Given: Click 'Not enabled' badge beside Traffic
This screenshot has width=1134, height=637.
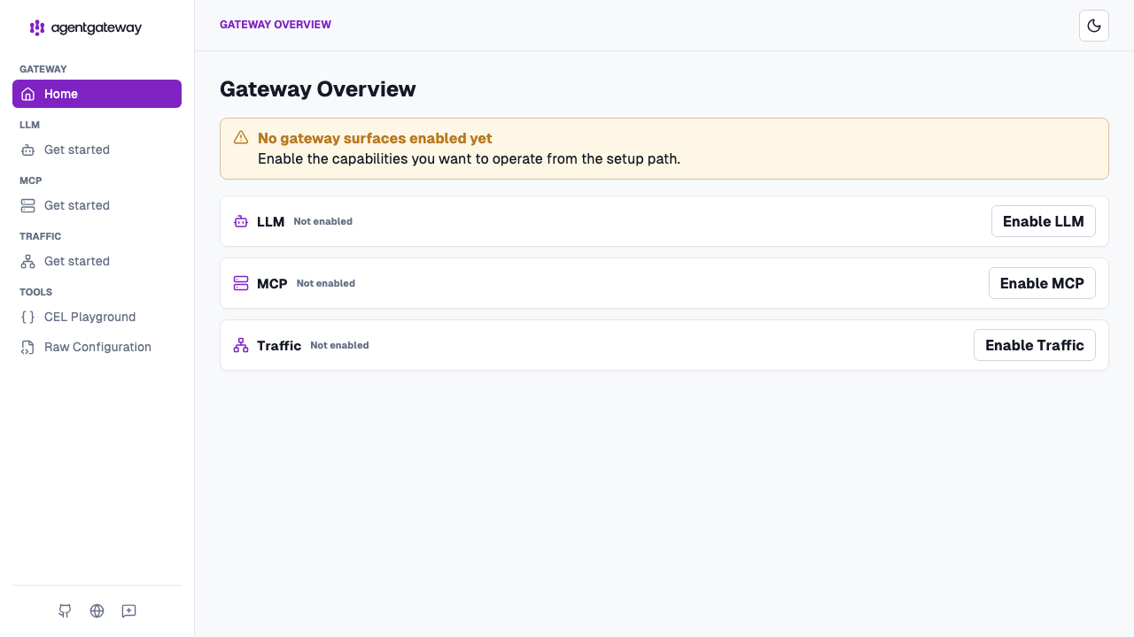Looking at the screenshot, I should coord(339,345).
